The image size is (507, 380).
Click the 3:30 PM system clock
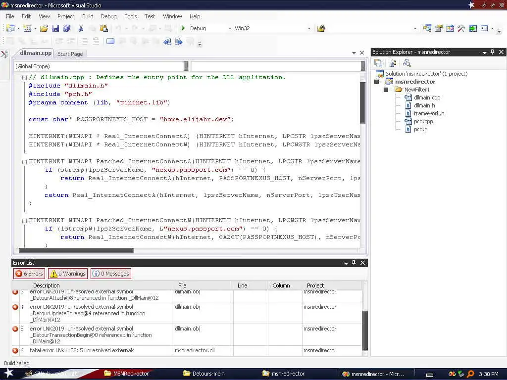489,374
